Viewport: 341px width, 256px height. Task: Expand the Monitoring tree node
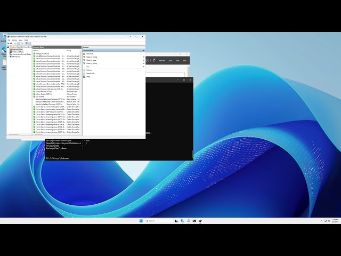(9, 57)
